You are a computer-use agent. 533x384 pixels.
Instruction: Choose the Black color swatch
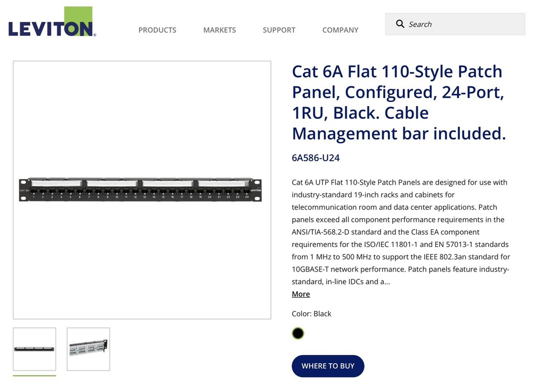click(298, 333)
